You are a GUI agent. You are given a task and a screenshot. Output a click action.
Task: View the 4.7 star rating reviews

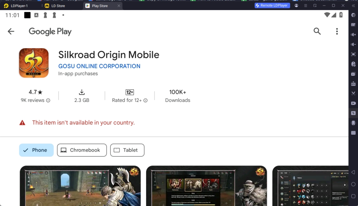coord(35,92)
